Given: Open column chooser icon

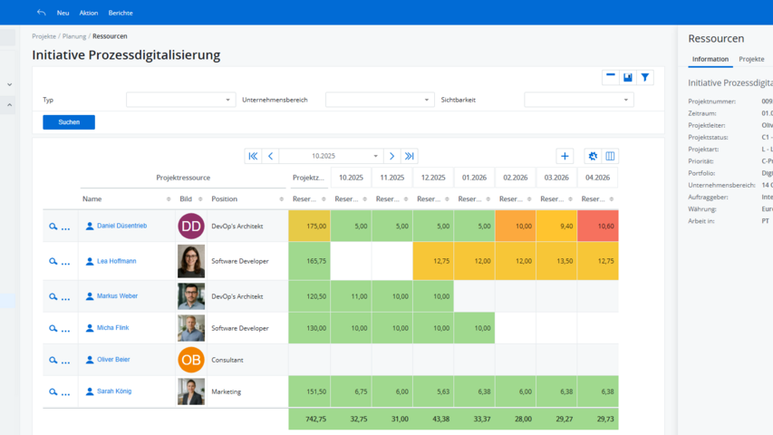Looking at the screenshot, I should 610,157.
